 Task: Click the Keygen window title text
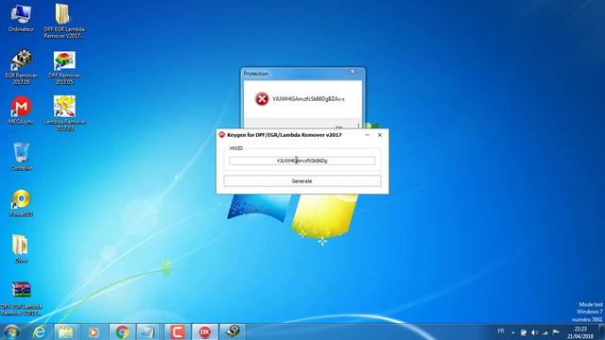[285, 135]
